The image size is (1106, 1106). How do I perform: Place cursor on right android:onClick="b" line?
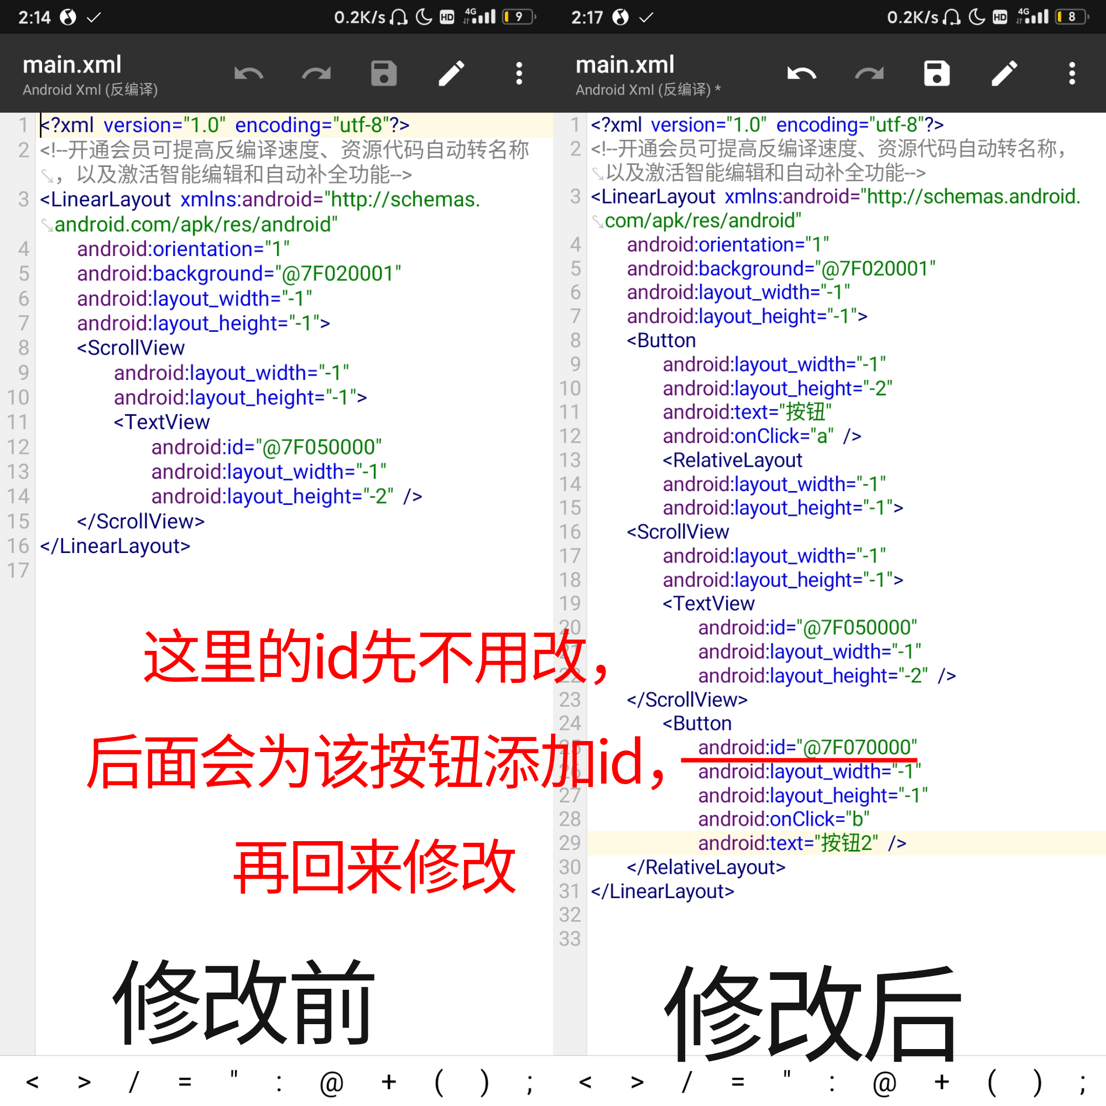point(784,819)
